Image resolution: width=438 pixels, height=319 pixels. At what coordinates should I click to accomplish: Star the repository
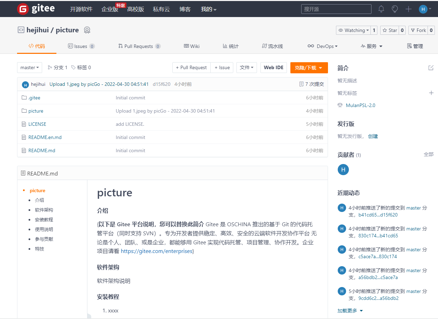[x=390, y=30]
